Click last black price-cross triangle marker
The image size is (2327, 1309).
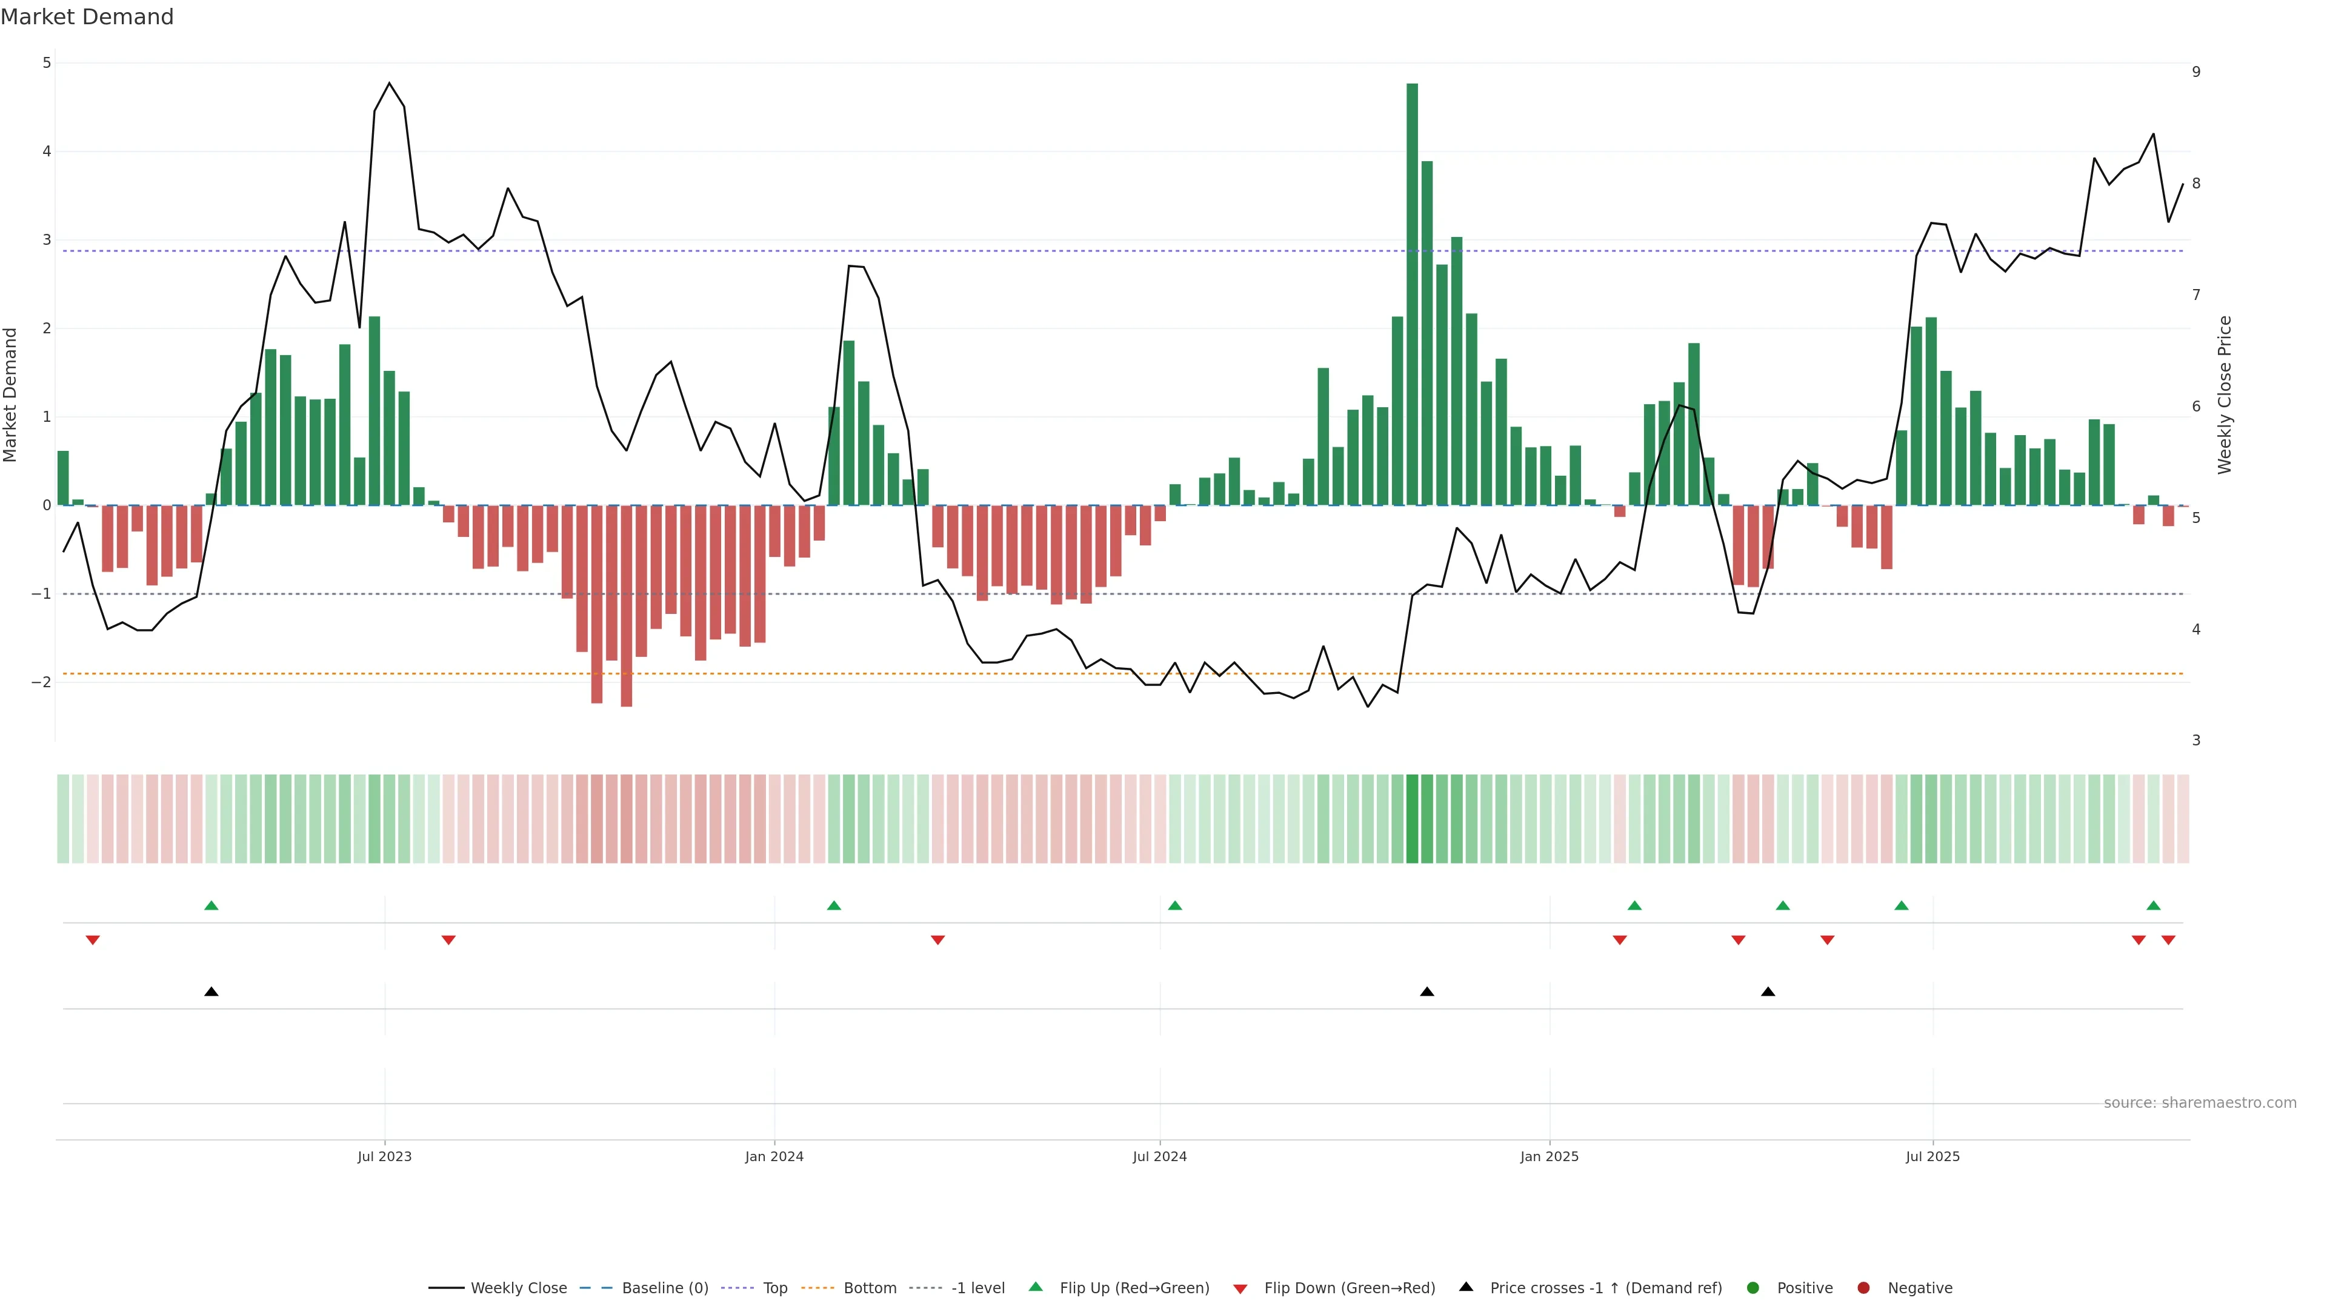[1768, 992]
